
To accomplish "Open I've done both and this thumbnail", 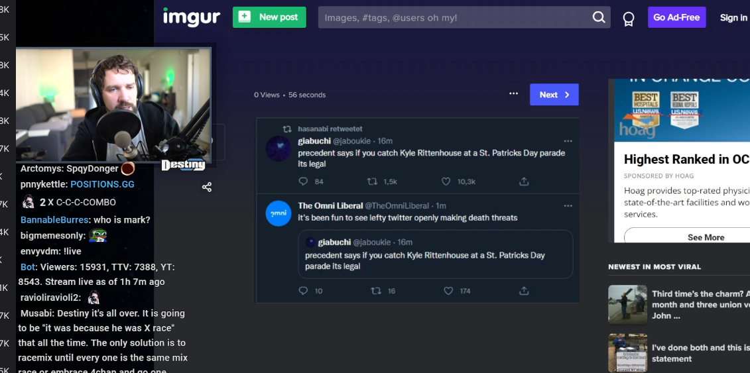I will click(x=627, y=353).
